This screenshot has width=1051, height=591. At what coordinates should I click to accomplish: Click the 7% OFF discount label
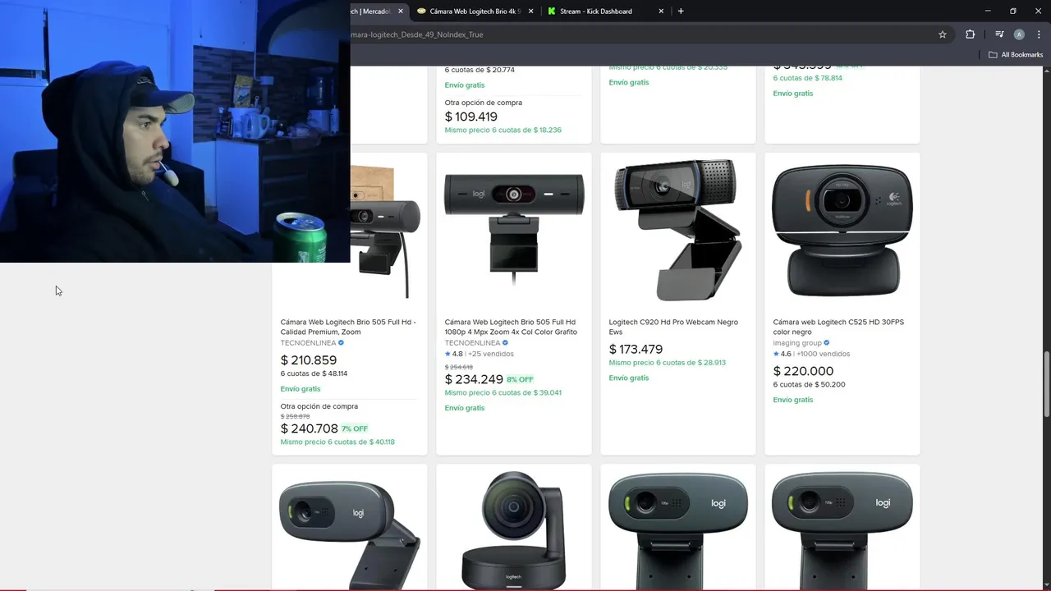355,429
